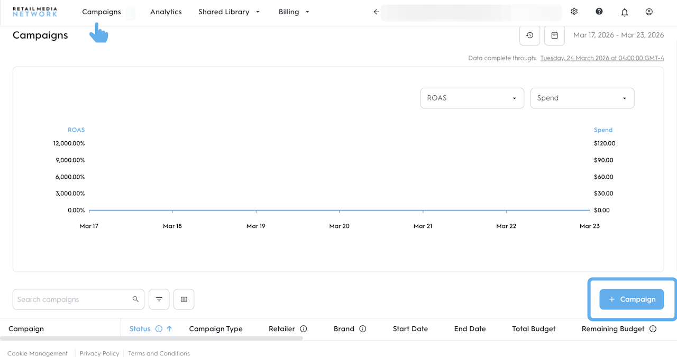This screenshot has width=677, height=357.
Task: Open the campaign filter icon
Action: (x=159, y=299)
